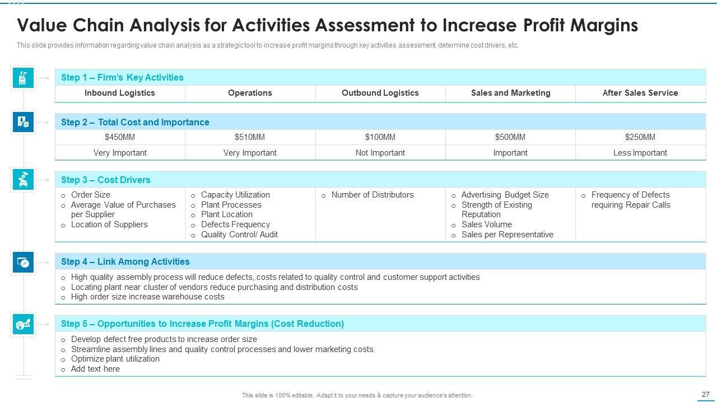This screenshot has width=717, height=403.
Task: Click the "Inbound Logistics" column heading
Action: [x=120, y=93]
